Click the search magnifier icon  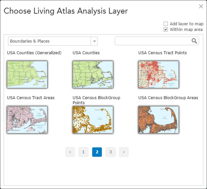(194, 41)
